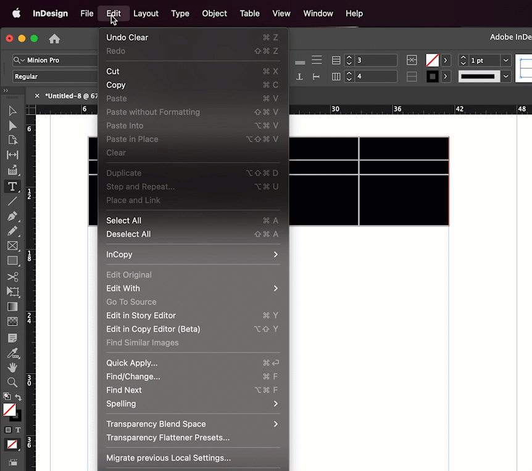This screenshot has width=532, height=471.
Task: Choose Copy from Edit menu
Action: click(x=193, y=85)
